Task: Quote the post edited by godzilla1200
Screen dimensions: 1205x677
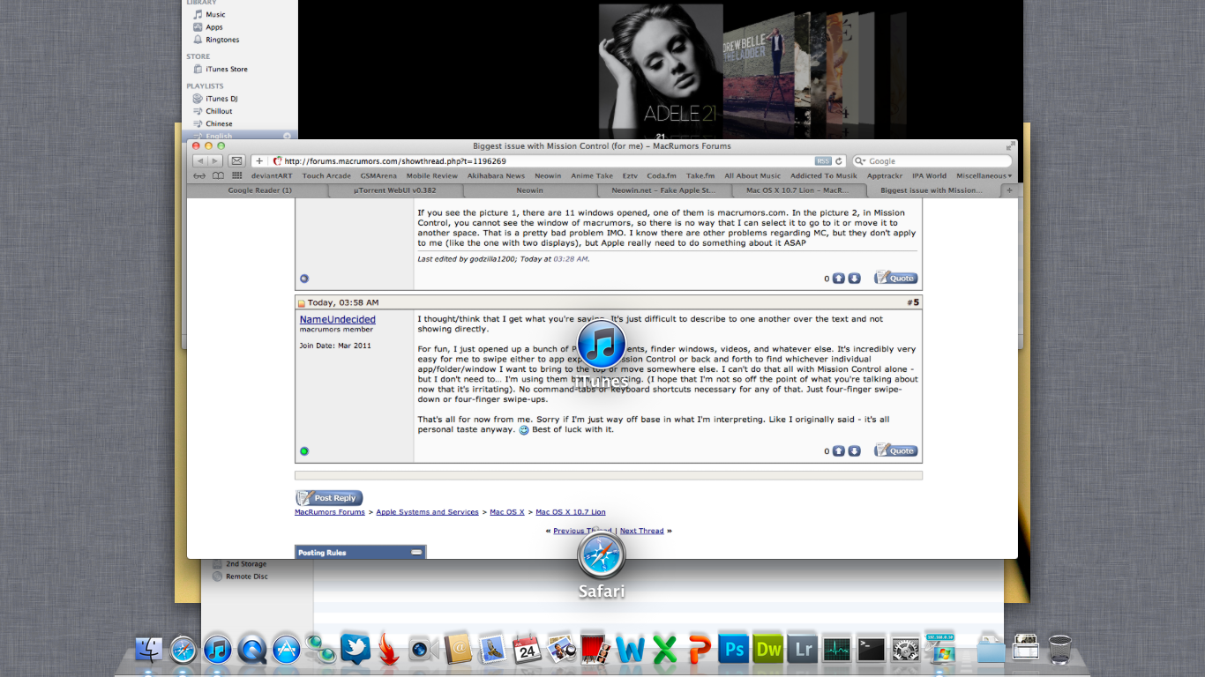Action: point(896,278)
